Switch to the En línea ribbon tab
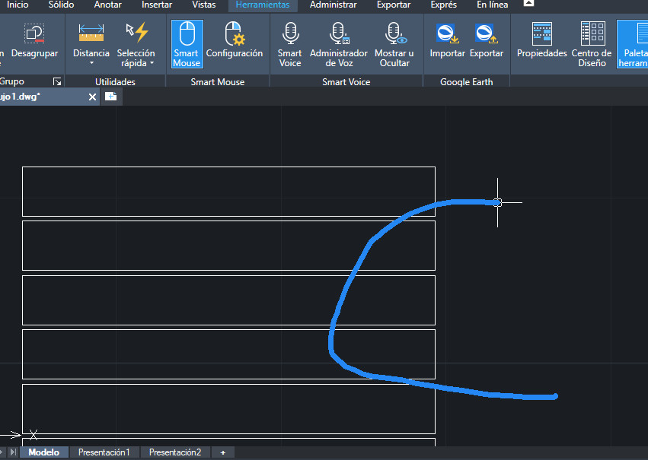648x460 pixels. coord(492,5)
